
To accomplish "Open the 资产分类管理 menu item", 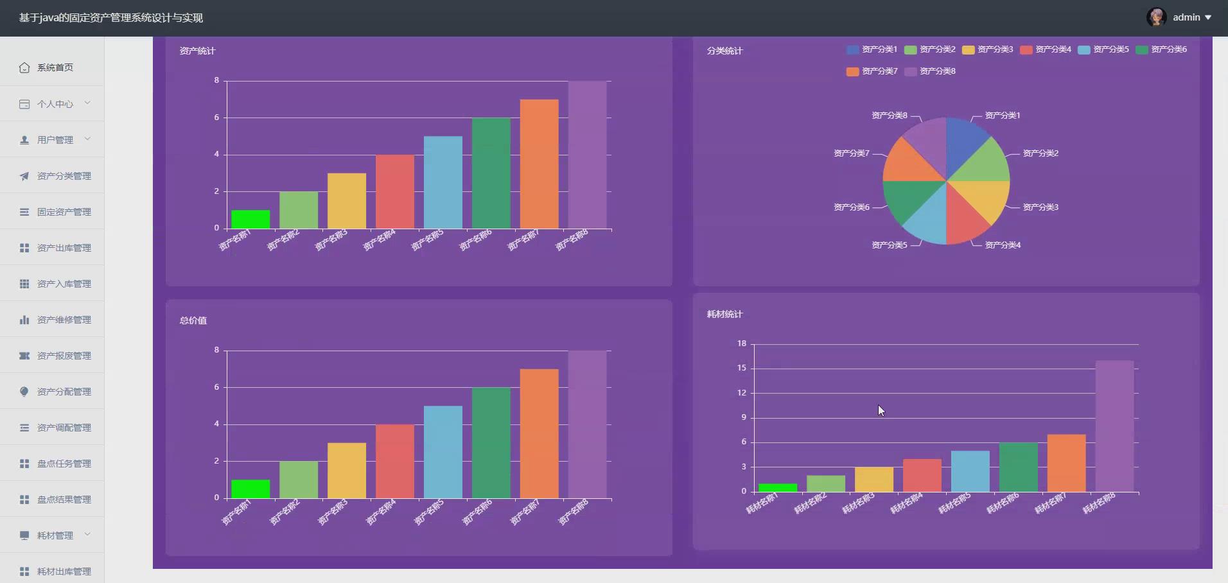I will pyautogui.click(x=52, y=176).
